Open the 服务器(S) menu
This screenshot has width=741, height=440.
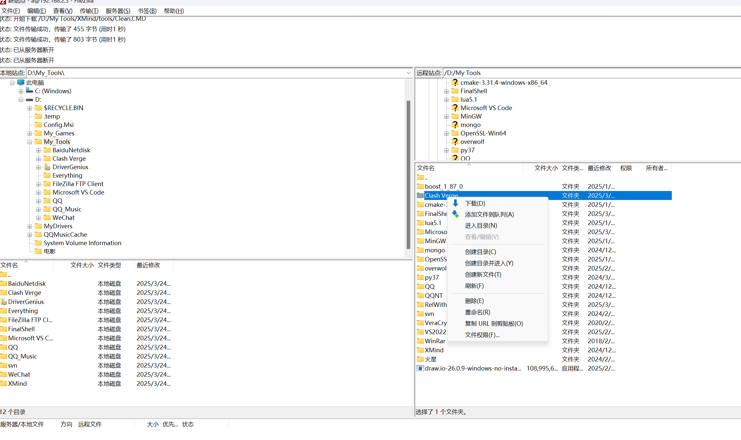[x=118, y=11]
